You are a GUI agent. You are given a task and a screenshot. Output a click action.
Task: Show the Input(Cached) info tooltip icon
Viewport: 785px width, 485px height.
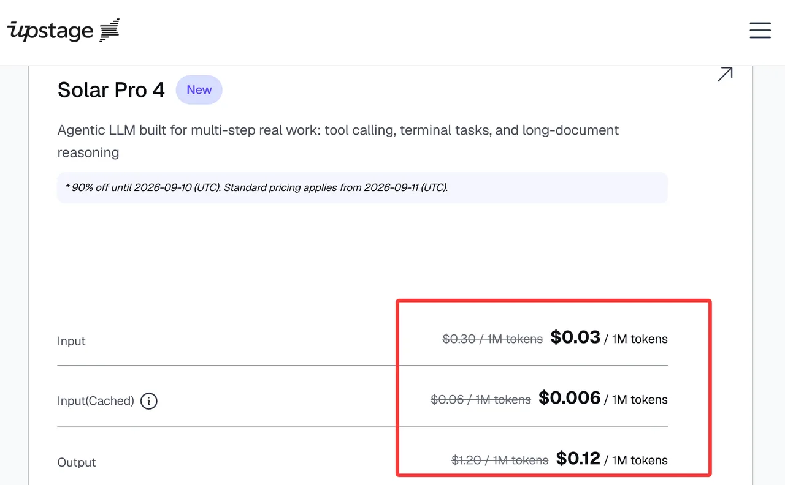pos(149,401)
